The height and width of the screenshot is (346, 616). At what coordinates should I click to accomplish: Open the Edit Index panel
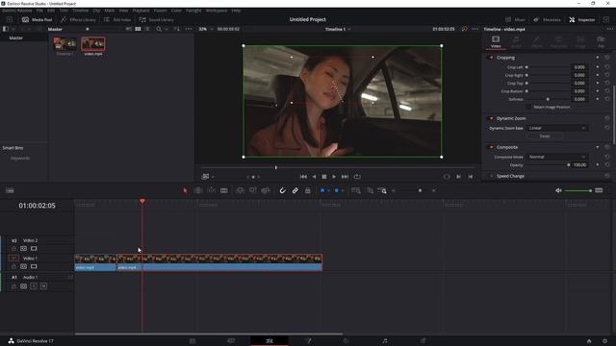[x=117, y=19]
